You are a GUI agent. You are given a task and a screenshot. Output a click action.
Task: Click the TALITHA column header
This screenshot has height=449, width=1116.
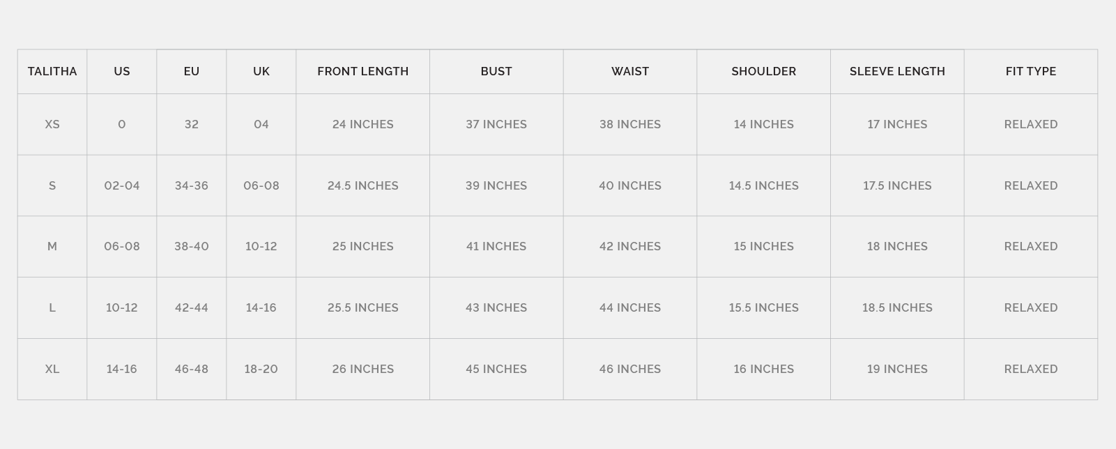pos(52,71)
